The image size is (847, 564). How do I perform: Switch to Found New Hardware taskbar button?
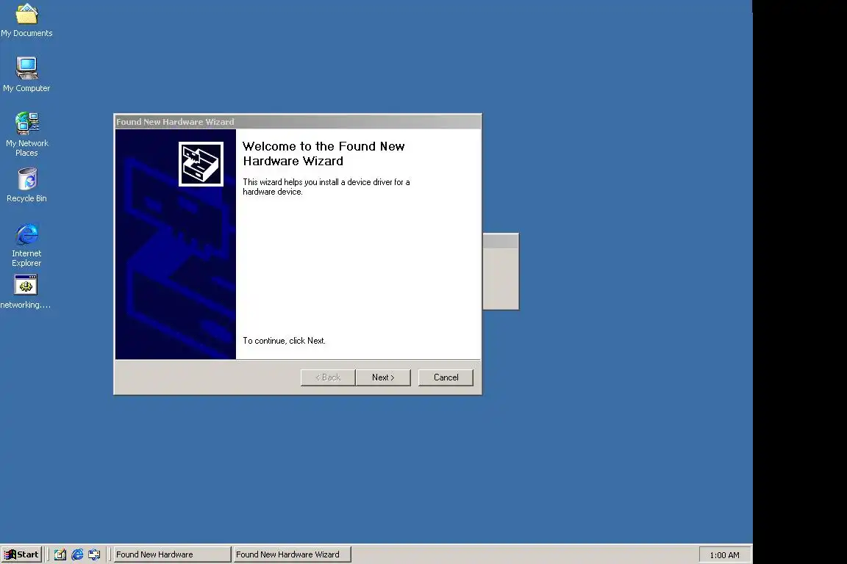click(x=172, y=554)
